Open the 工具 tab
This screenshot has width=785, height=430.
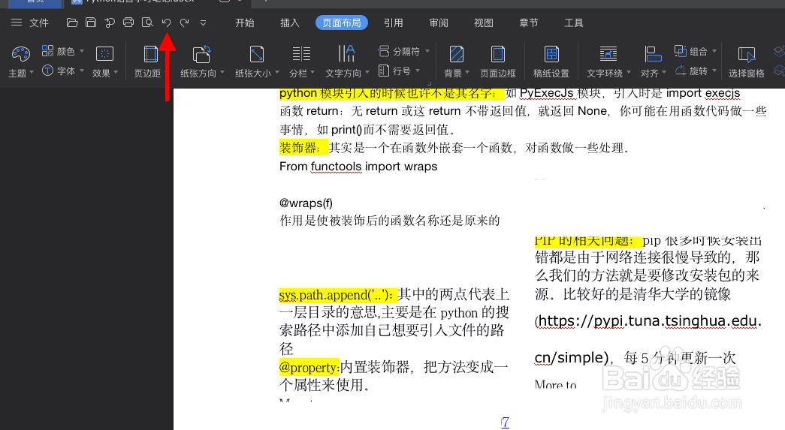click(x=574, y=23)
